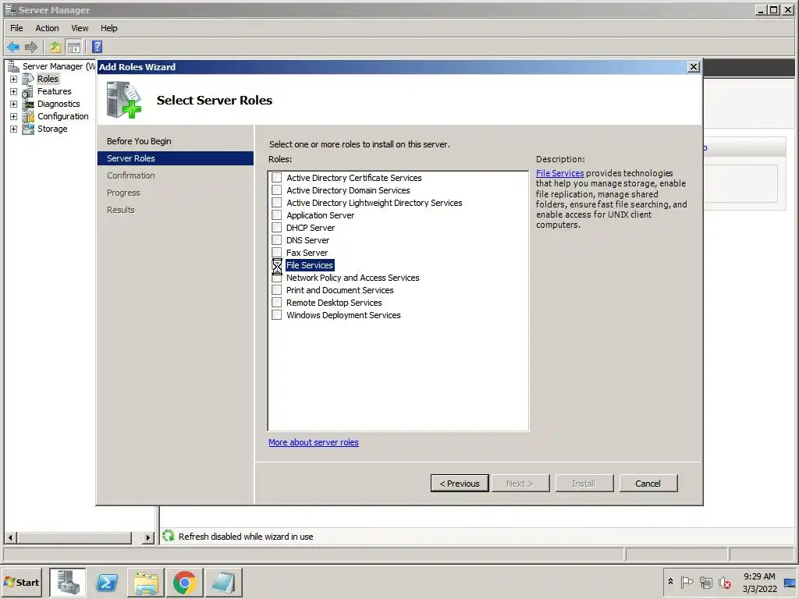
Task: Open Action Center flag tray icon
Action: 687,582
